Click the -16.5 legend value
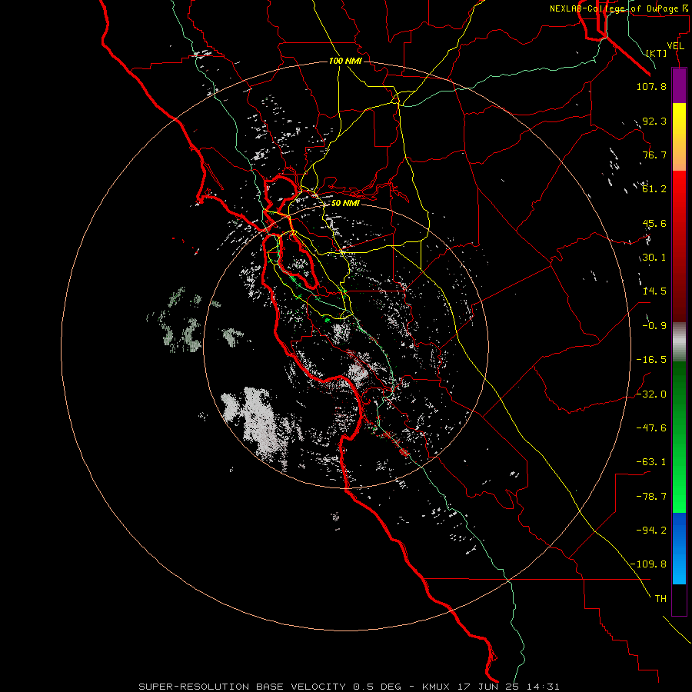The image size is (692, 692). click(651, 360)
